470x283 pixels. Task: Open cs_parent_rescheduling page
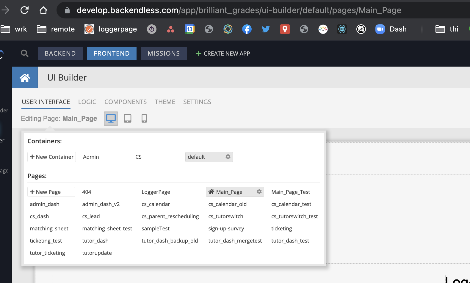[170, 216]
